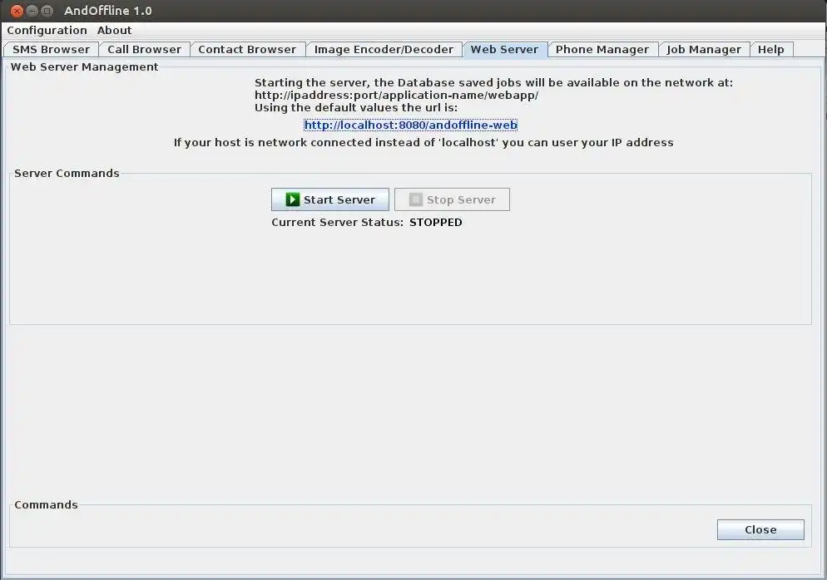
Task: Minimize the AndOffline window
Action: pyautogui.click(x=32, y=11)
